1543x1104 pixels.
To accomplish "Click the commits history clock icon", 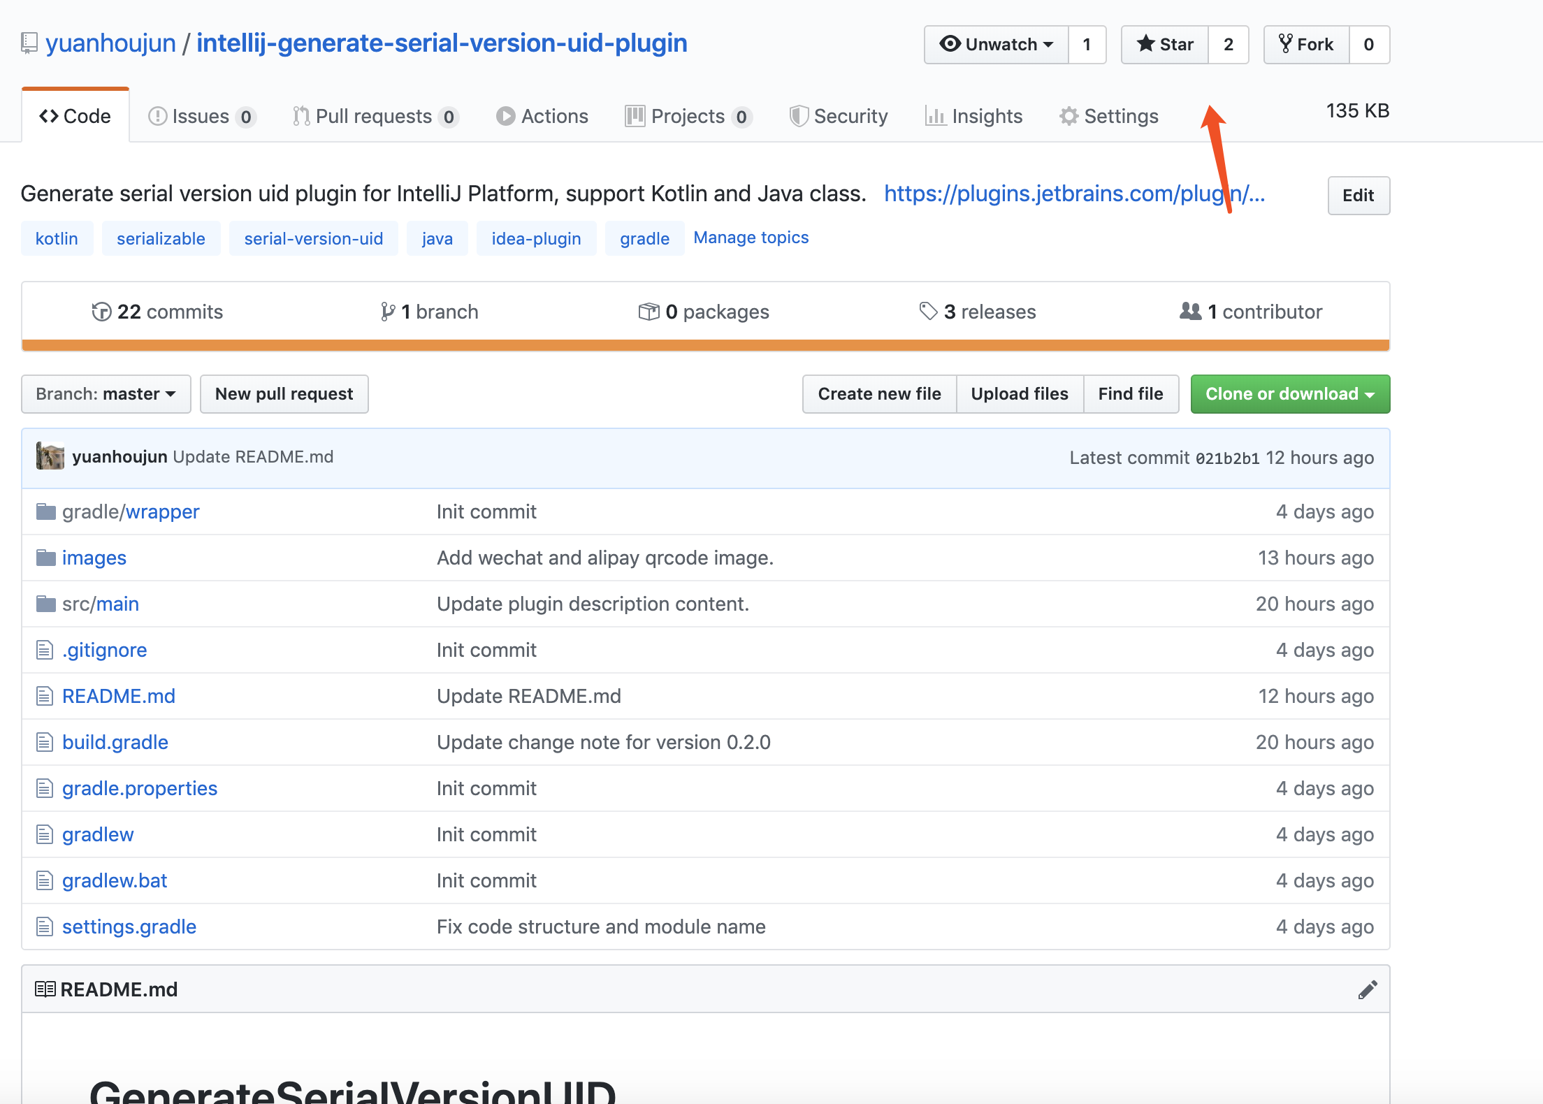I will 101,312.
